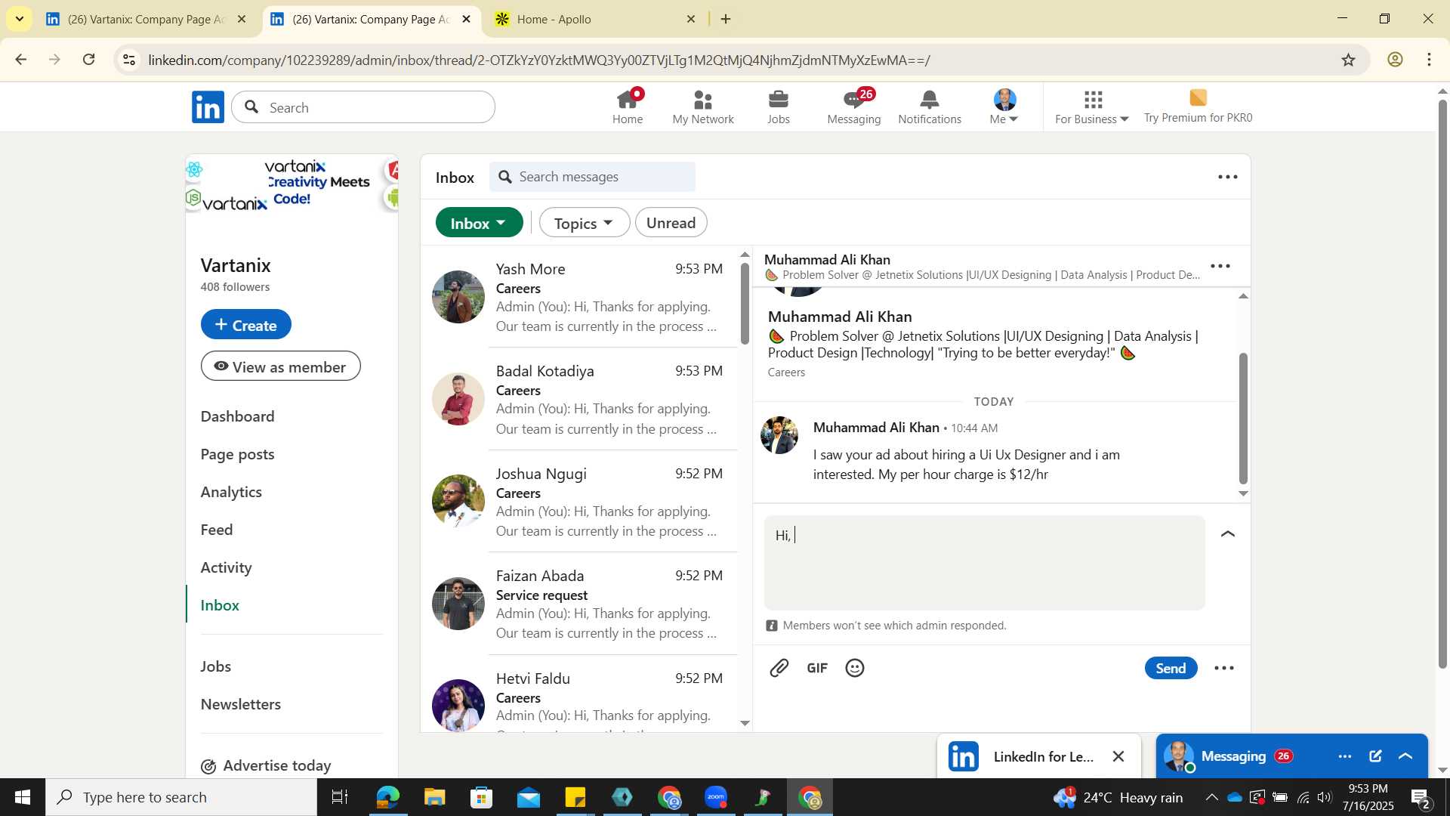Focus the LinkedIn top search field
1450x816 pixels.
tap(363, 107)
